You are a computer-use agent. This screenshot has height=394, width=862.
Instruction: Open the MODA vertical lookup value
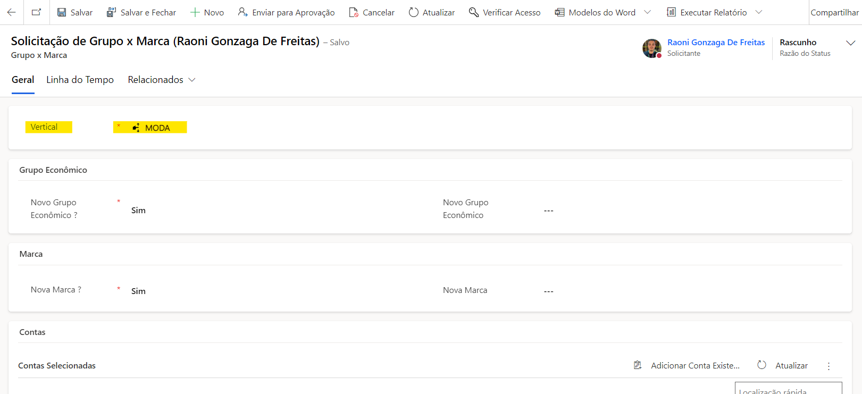[x=157, y=128]
